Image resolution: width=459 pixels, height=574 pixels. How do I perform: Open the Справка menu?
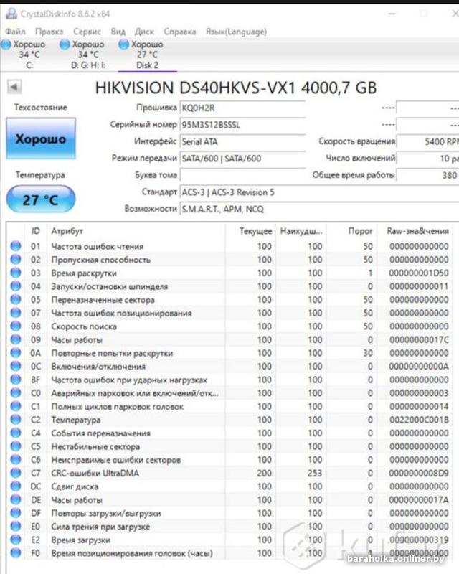point(180,32)
